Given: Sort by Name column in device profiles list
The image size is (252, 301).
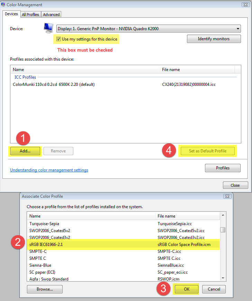Looking at the screenshot, I should (x=85, y=70).
